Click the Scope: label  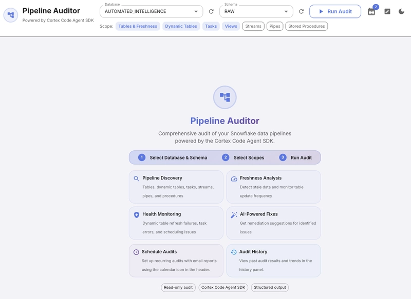tap(106, 26)
